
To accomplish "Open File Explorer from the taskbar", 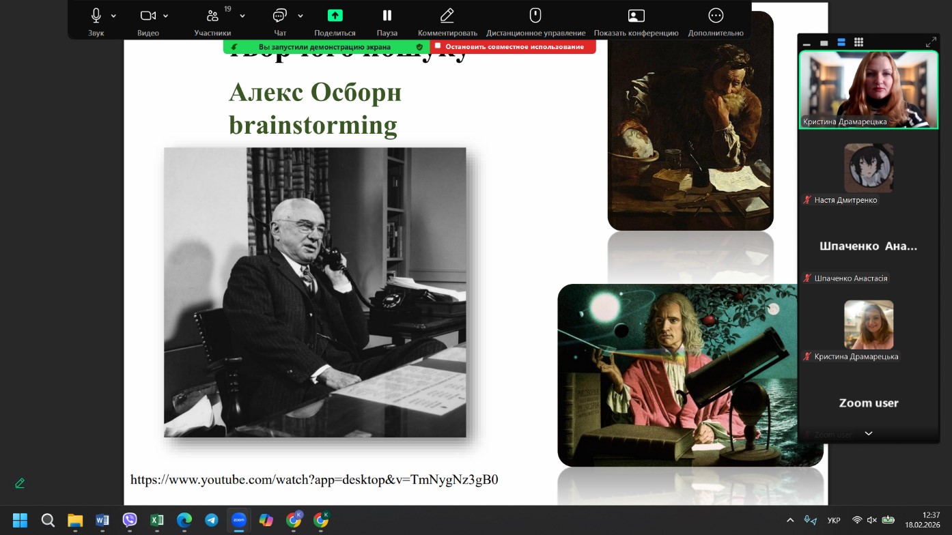I will [75, 520].
